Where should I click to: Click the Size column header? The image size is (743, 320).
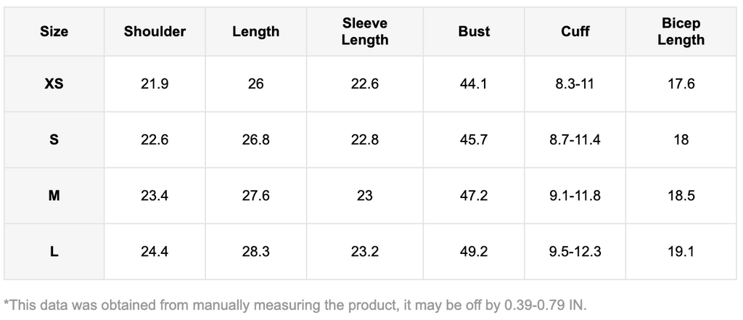[x=54, y=32]
